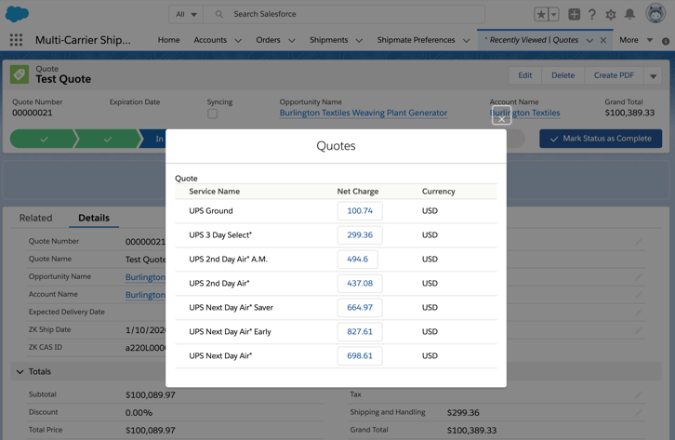Select the 827.61 Next Day Air Early rate
Screen dimensions: 675x440
point(360,331)
